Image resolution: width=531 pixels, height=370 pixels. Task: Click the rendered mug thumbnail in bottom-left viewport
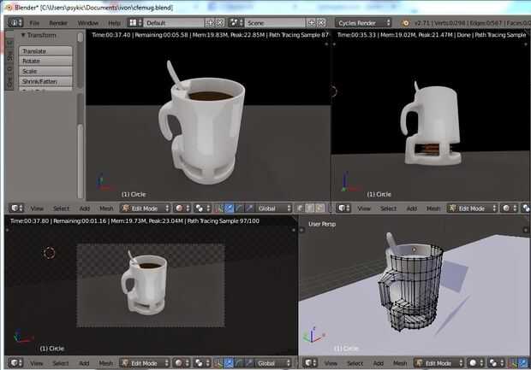[144, 283]
